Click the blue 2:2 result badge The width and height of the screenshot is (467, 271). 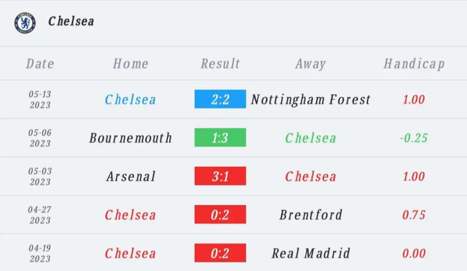(220, 99)
